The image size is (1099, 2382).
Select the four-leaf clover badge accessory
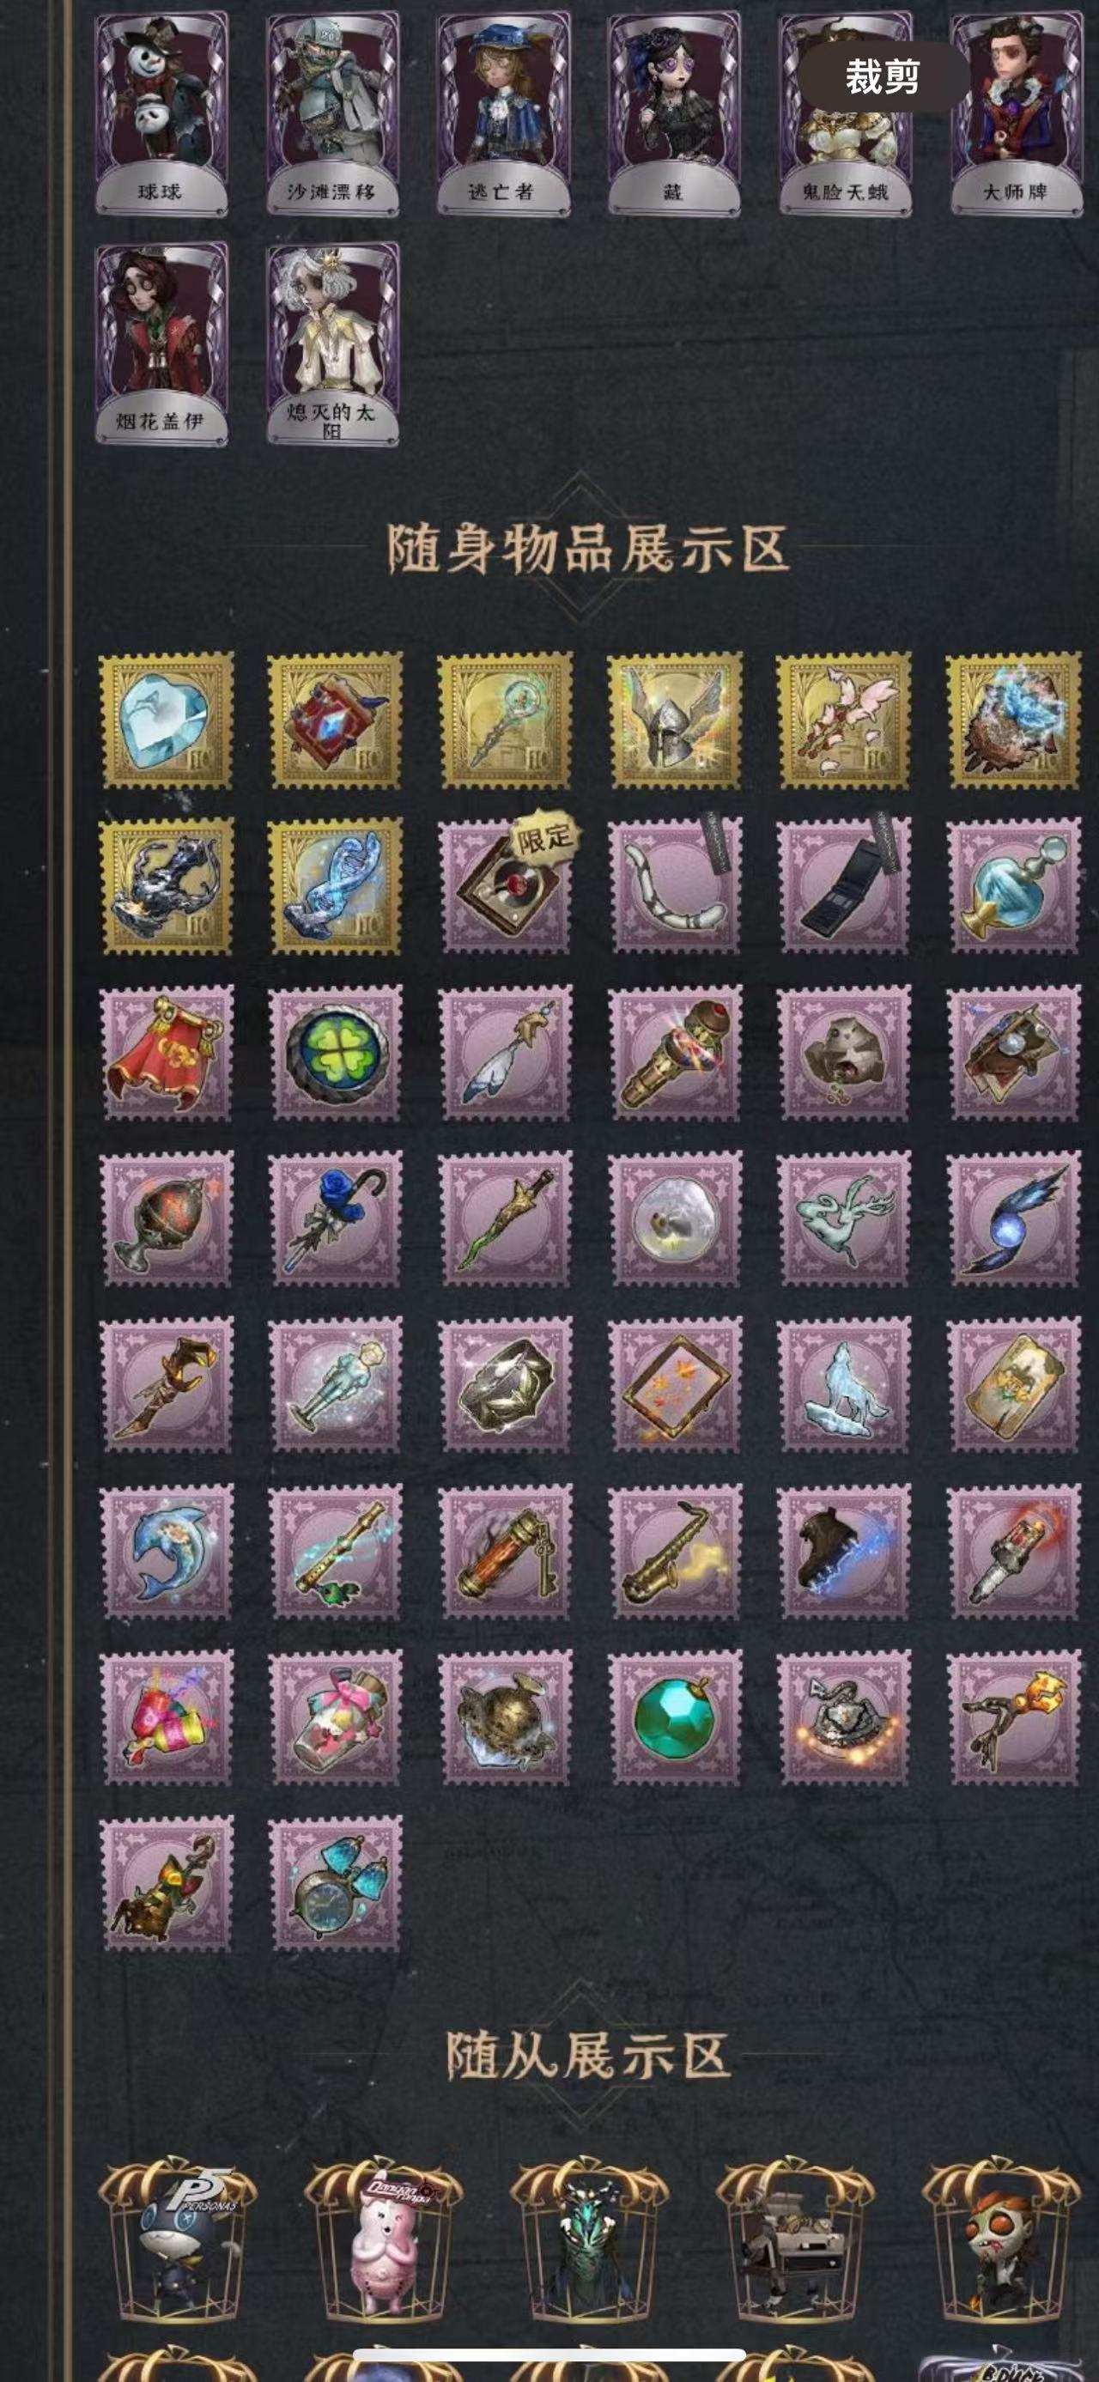336,1052
